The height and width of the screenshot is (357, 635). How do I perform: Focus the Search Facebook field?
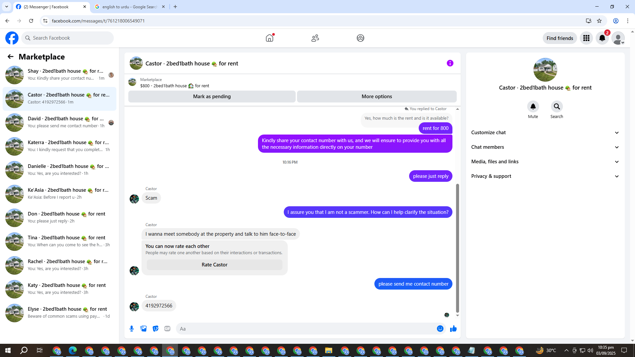(67, 38)
